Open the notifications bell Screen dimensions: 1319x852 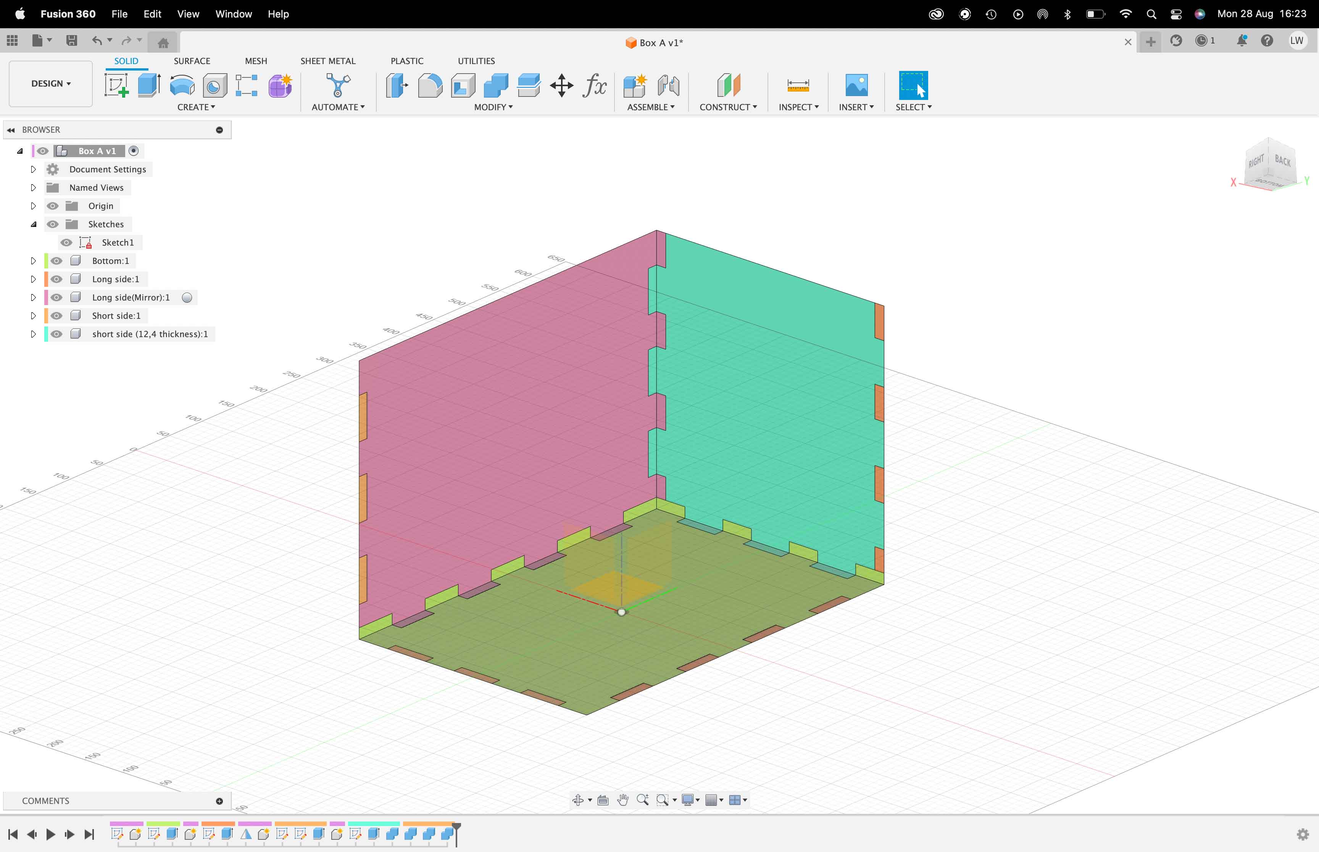[1242, 40]
